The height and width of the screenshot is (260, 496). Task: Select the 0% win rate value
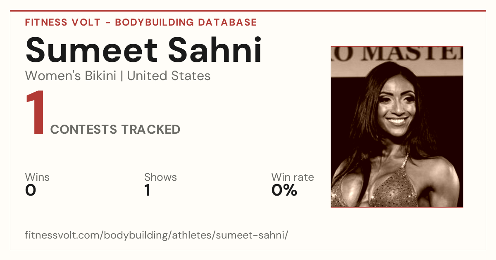[x=284, y=191]
